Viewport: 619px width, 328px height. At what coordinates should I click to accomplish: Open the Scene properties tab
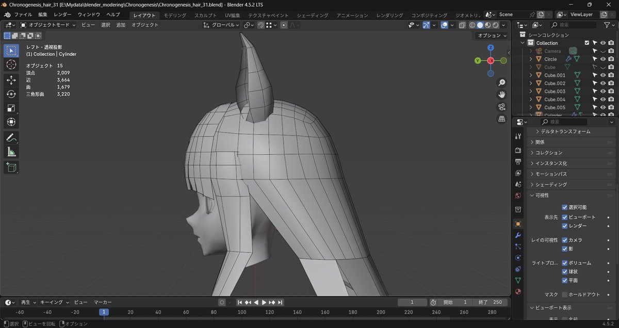coord(518,184)
